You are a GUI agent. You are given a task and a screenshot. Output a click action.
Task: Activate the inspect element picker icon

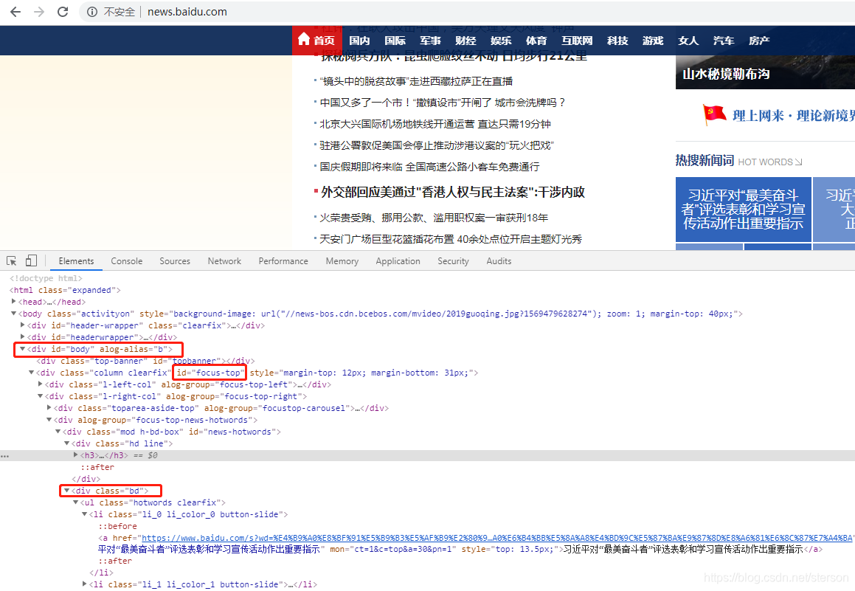[12, 261]
